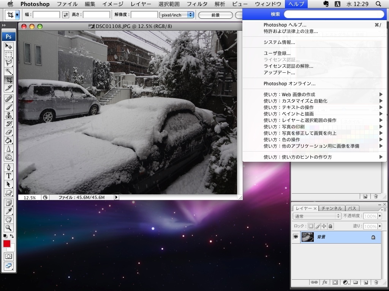Toggle Quick Mask mode button
Image resolution: width=389 pixels, height=291 pixels.
pyautogui.click(x=8, y=256)
